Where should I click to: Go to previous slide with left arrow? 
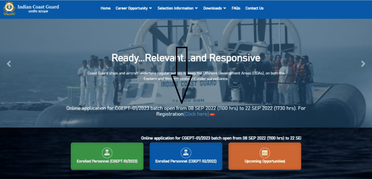[x=9, y=64]
